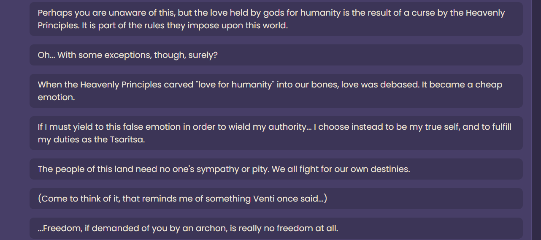Select the '...Freedom, if demanded of you' line
The image size is (541, 240).
click(276, 228)
